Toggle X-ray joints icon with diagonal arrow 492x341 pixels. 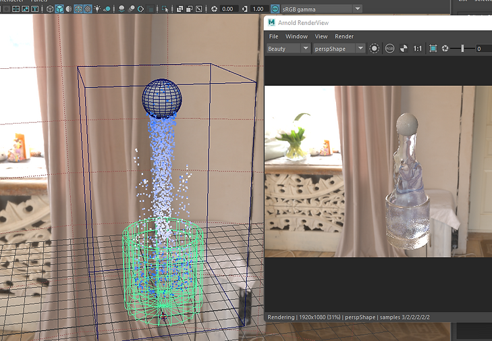(198, 9)
